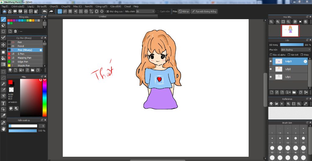Select the Brush tool in left toolbar

click(x=3, y=19)
